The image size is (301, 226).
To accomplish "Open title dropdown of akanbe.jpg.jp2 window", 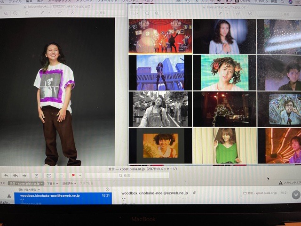I will pos(92,6).
